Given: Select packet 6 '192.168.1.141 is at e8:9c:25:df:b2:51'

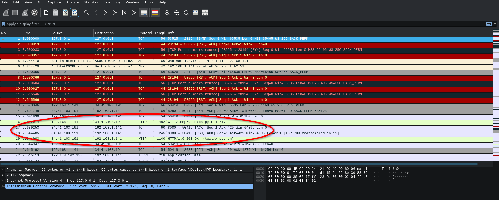Looking at the screenshot, I should click(246, 66).
